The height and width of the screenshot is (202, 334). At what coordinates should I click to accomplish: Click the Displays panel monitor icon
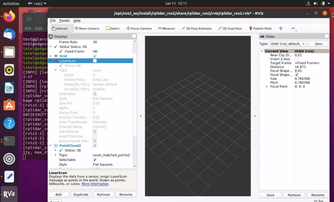[51, 37]
